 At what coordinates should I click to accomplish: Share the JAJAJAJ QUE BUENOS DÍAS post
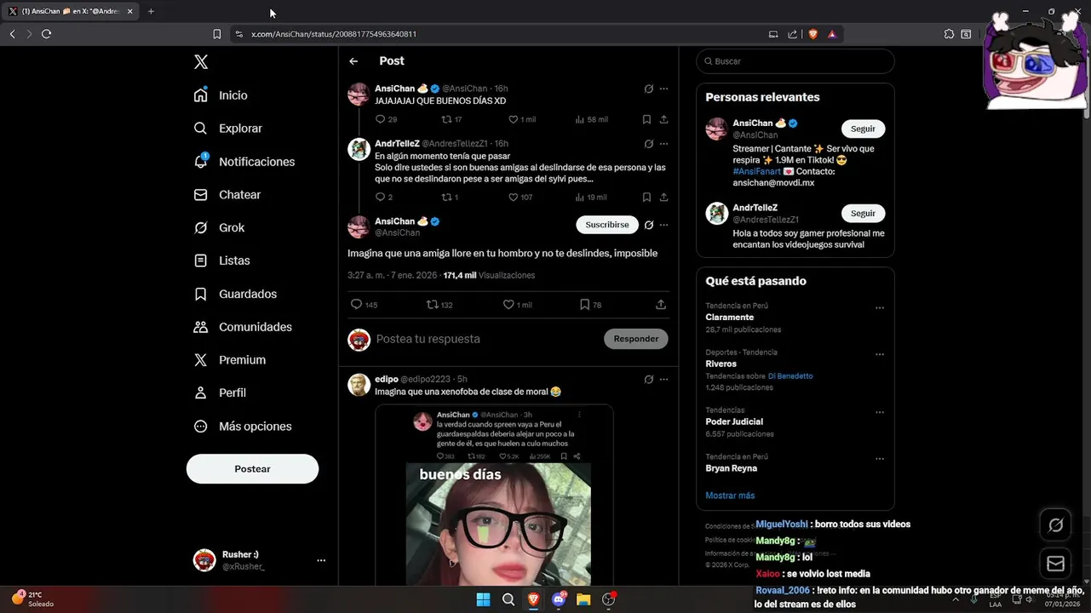click(663, 119)
